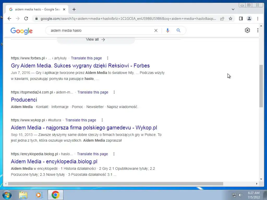Open Google quick settings gear
The height and width of the screenshot is (200, 267).
(x=247, y=30)
